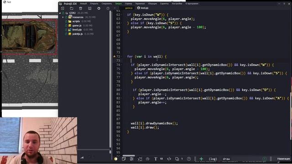Collapse the GTA3 project tree root
The image size is (292, 164).
point(60,13)
